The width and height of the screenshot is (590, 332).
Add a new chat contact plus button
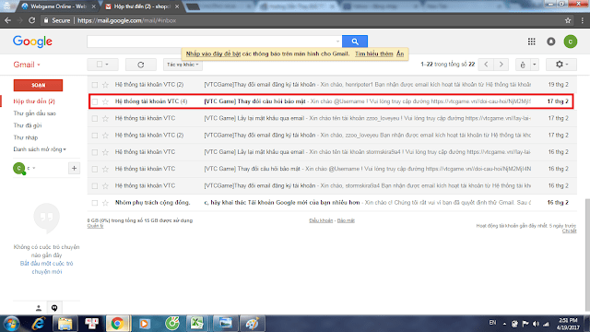click(74, 168)
